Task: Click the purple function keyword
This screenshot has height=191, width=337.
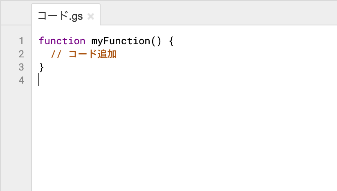Action: tap(62, 41)
